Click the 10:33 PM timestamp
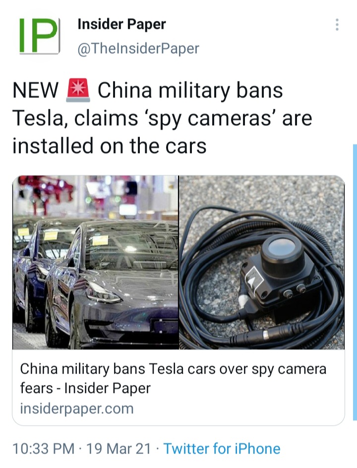 point(44,449)
